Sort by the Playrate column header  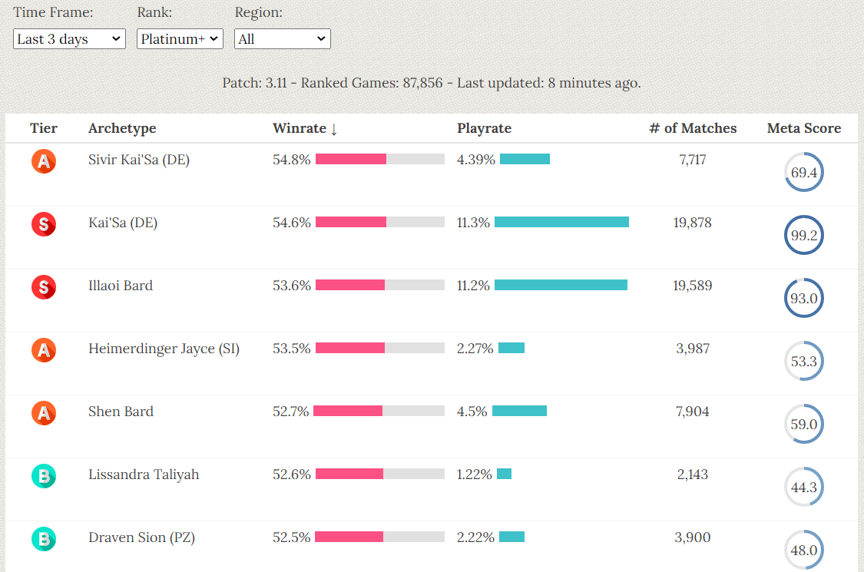click(484, 128)
